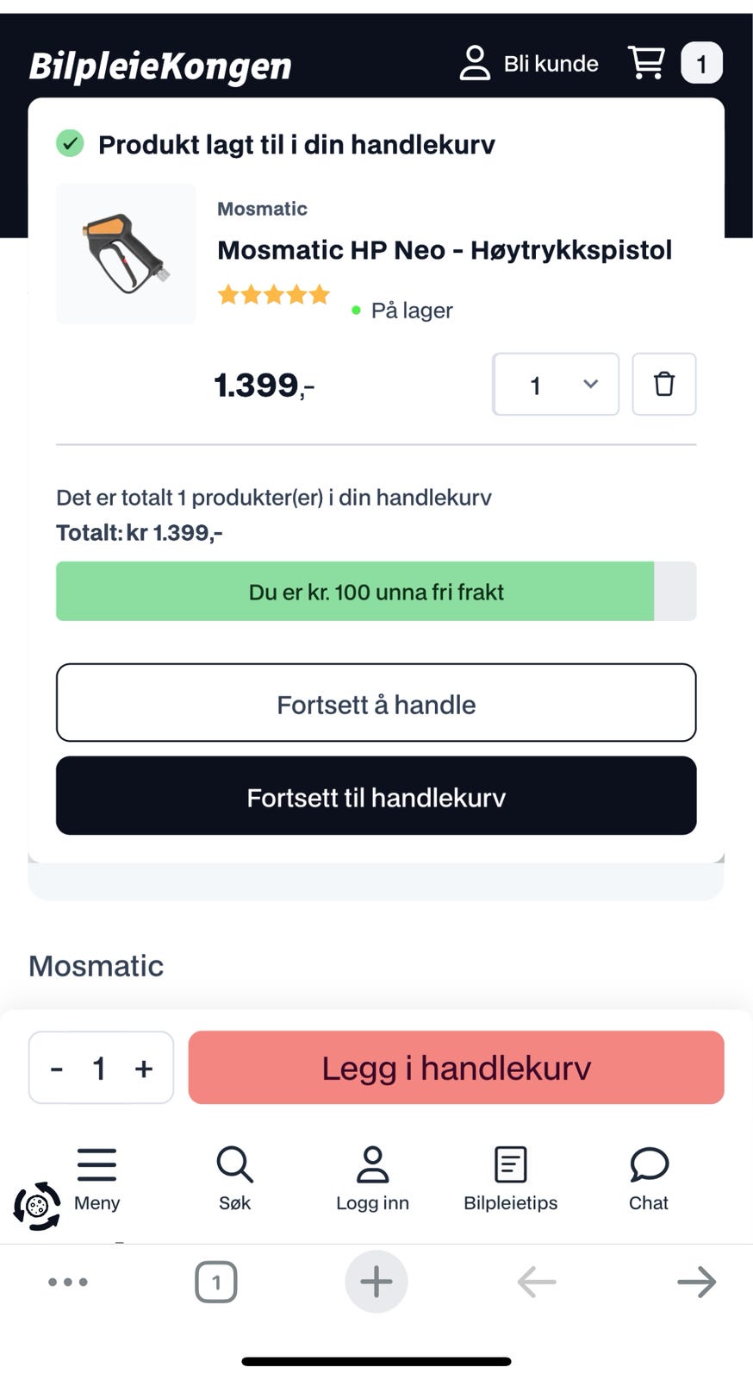Open the browser three-dots menu
Viewport: 753px width, 1380px height.
[x=68, y=1282]
